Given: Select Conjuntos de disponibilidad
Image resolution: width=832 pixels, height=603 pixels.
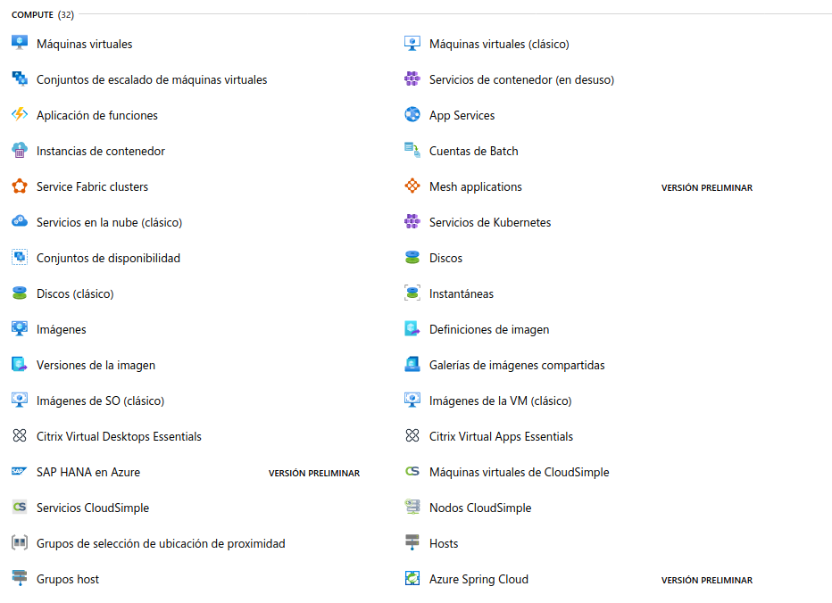Looking at the screenshot, I should coord(108,259).
